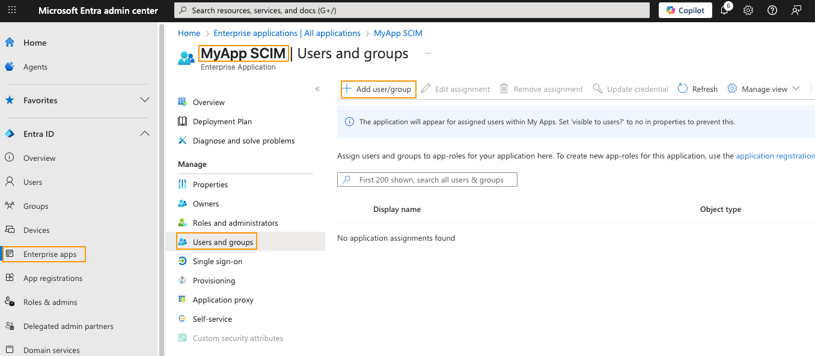Open Agents in the sidebar
Screen dimensions: 815x356
tap(35, 67)
